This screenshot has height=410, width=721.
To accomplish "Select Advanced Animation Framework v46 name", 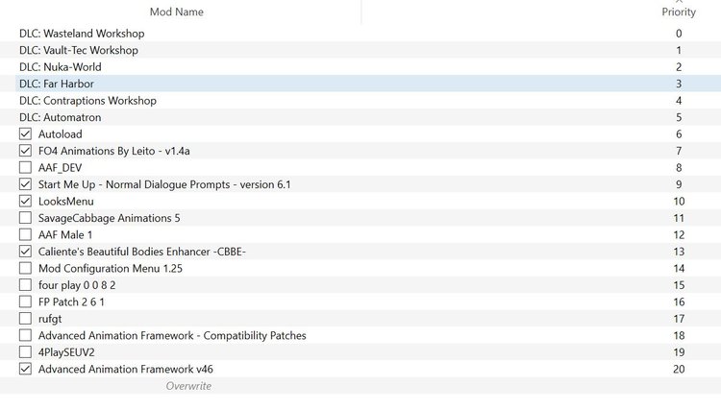I will (126, 369).
